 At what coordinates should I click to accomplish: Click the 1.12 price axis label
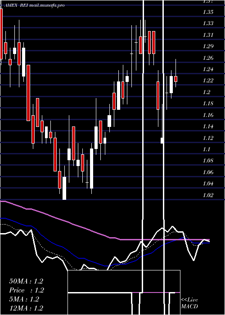pos(208,138)
